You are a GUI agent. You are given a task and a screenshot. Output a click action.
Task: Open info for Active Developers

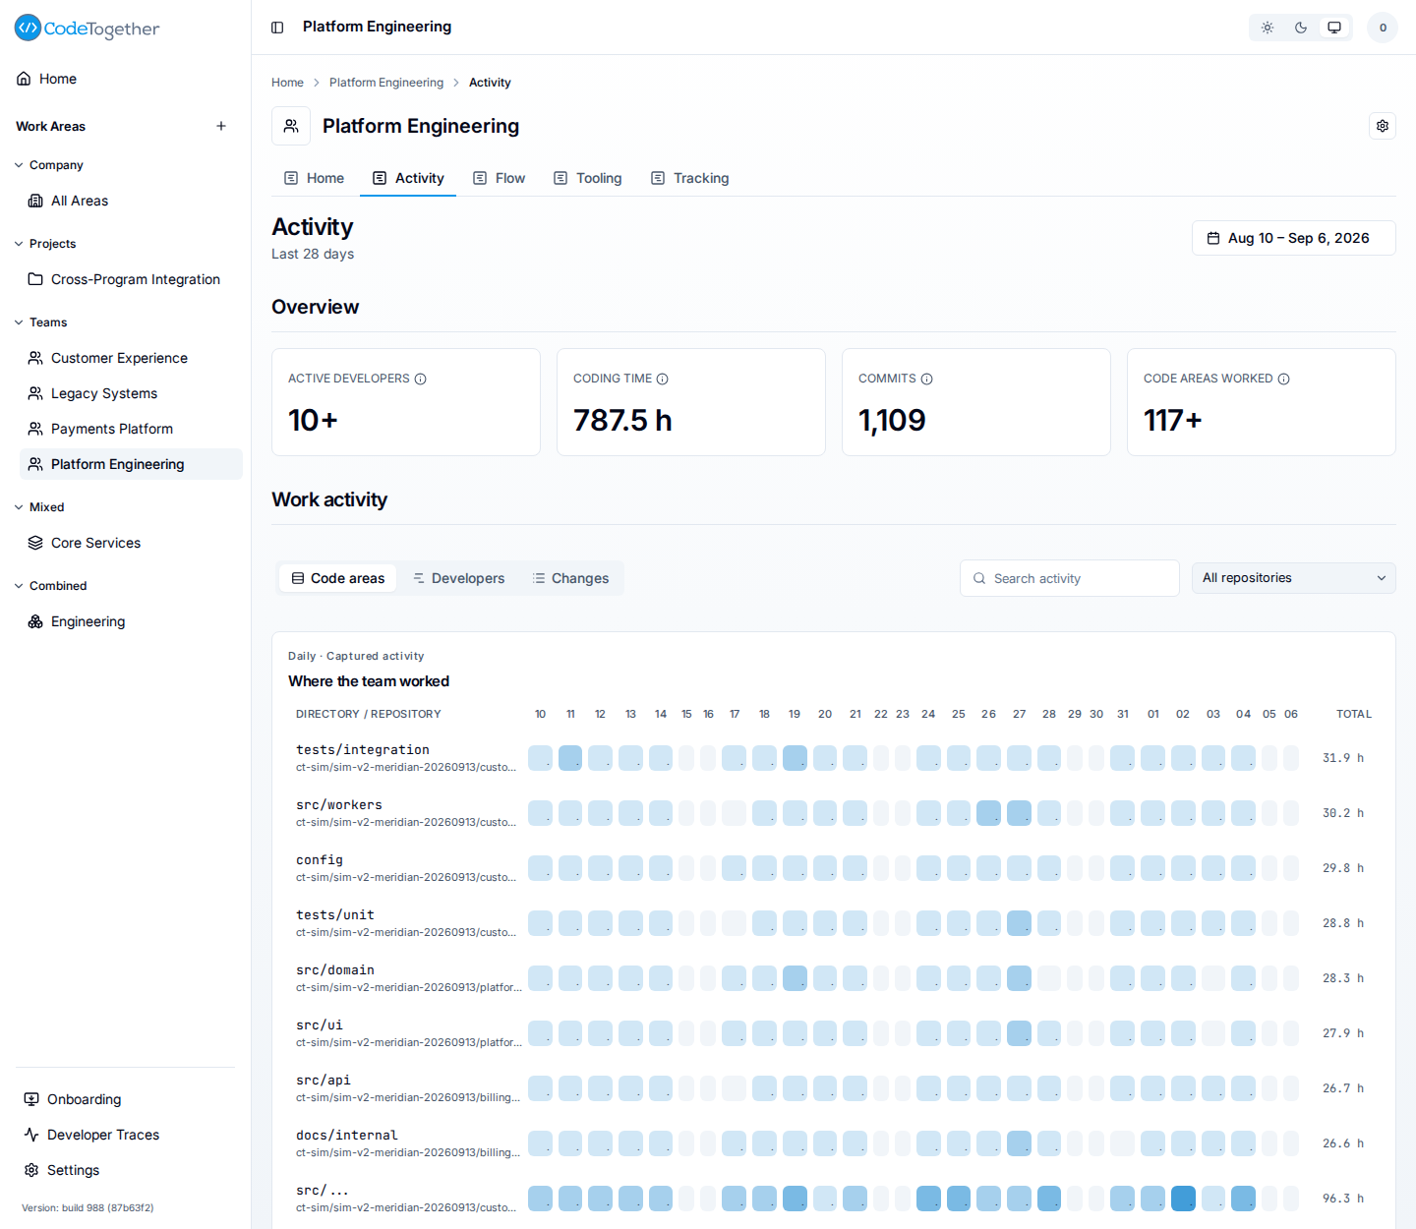click(421, 379)
